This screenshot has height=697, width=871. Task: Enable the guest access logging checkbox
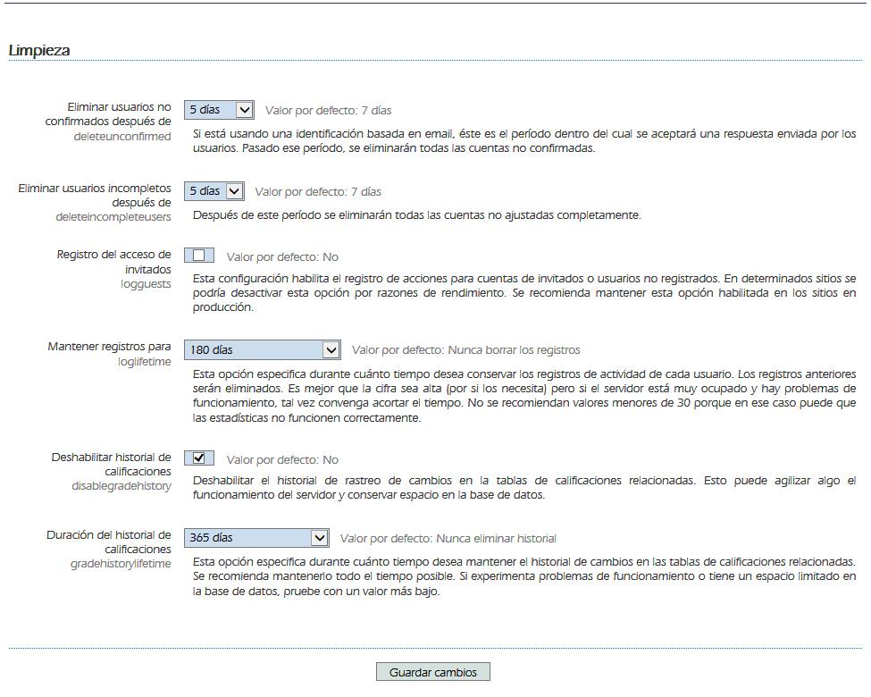199,256
